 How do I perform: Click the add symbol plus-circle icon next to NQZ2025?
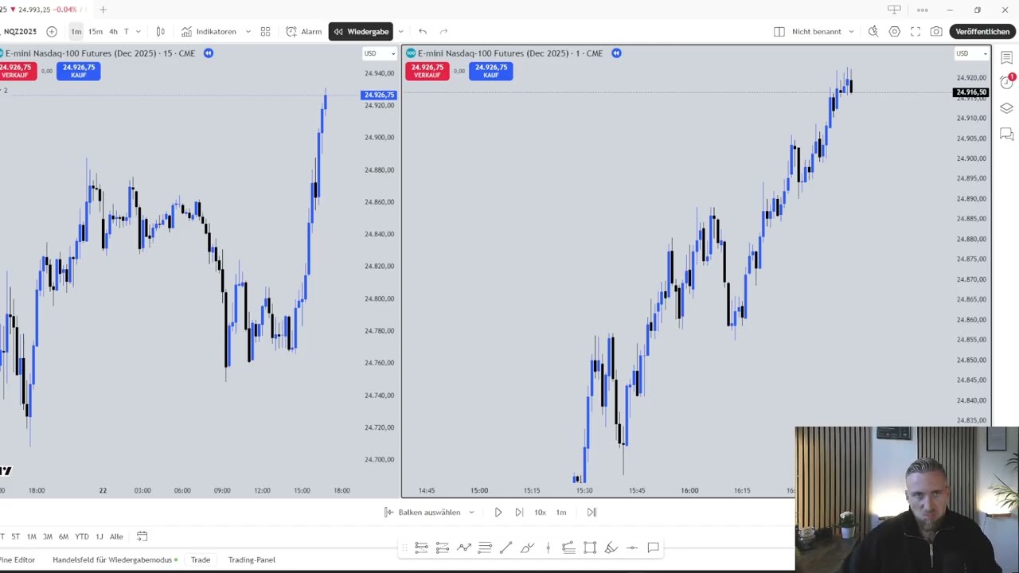52,32
